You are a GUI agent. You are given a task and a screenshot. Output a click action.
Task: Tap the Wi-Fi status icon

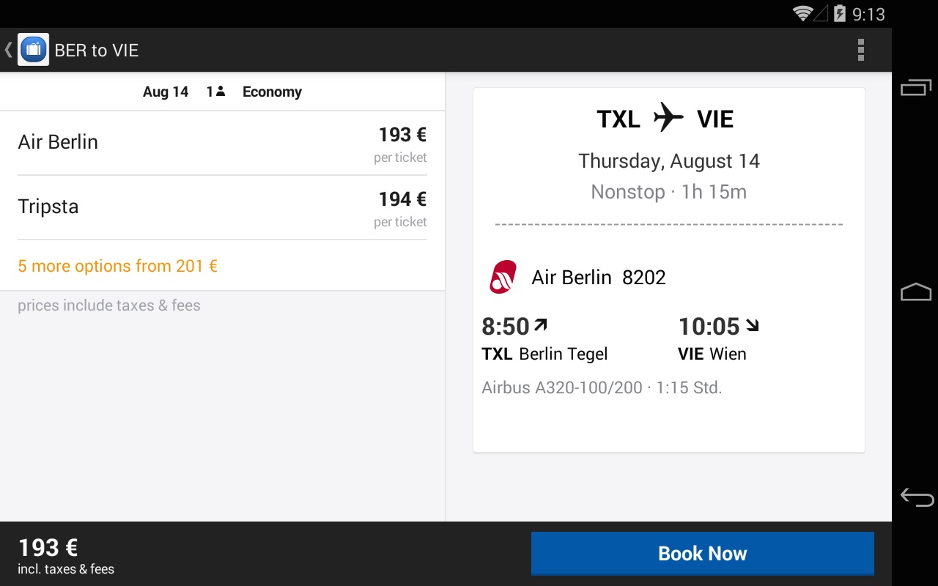click(x=803, y=13)
